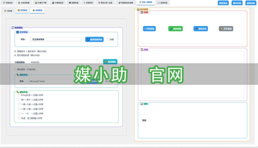This screenshot has height=148, width=258.
Task: Click the 行规则颜色 #000000 input field
Action: [x=64, y=62]
